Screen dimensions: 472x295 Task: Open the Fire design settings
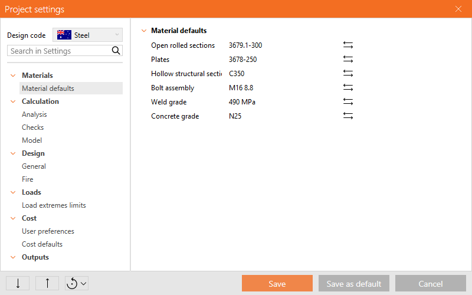click(x=28, y=179)
